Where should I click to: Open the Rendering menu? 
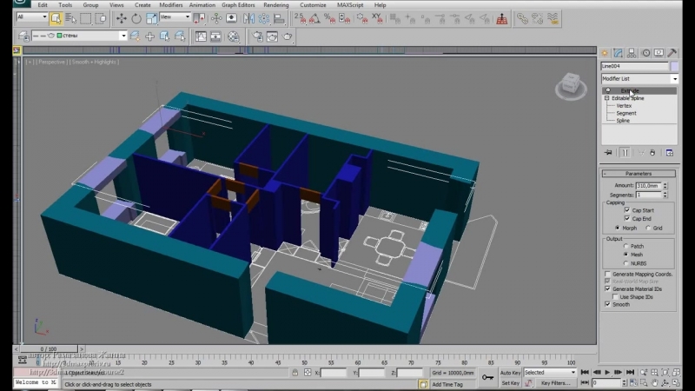275,4
